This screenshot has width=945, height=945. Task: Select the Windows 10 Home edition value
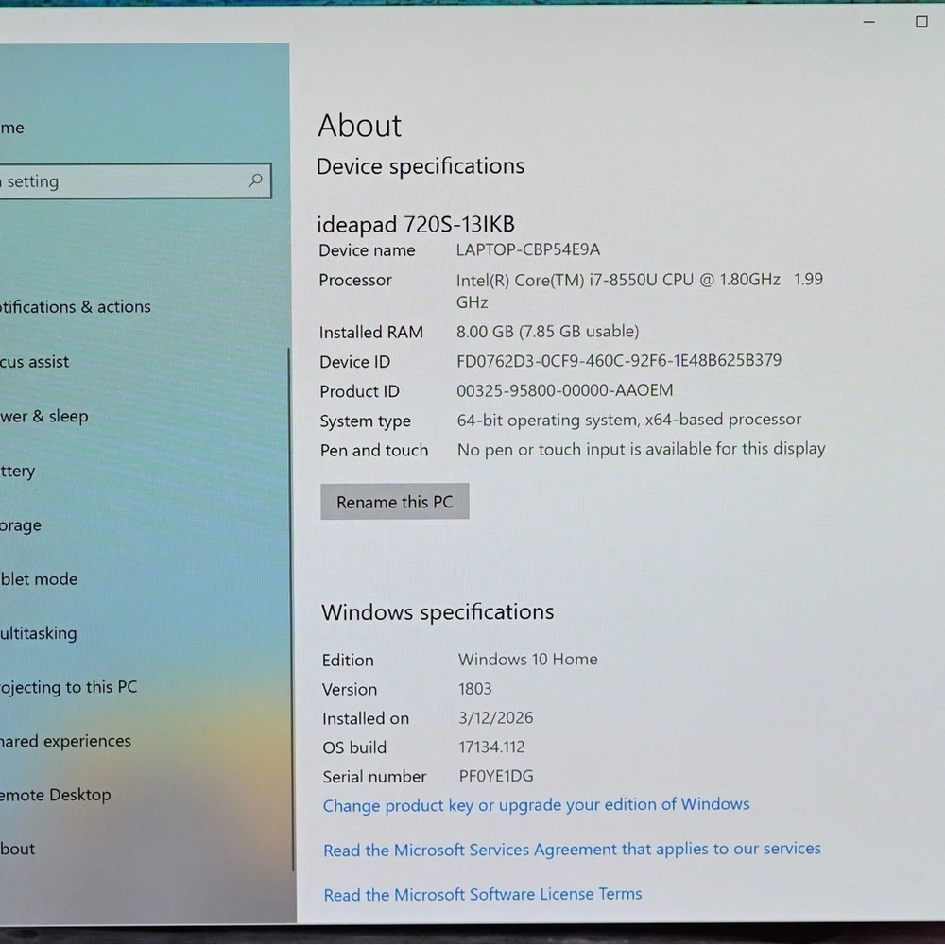pyautogui.click(x=528, y=660)
